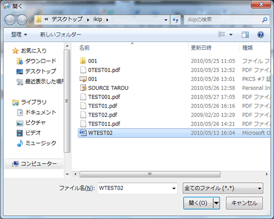Click the change view icon
Image resolution: width=274 pixels, height=219 pixels.
point(221,34)
